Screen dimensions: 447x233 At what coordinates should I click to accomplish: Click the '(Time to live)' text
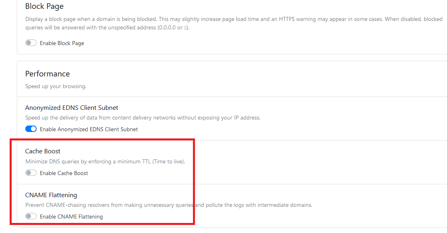coord(168,162)
